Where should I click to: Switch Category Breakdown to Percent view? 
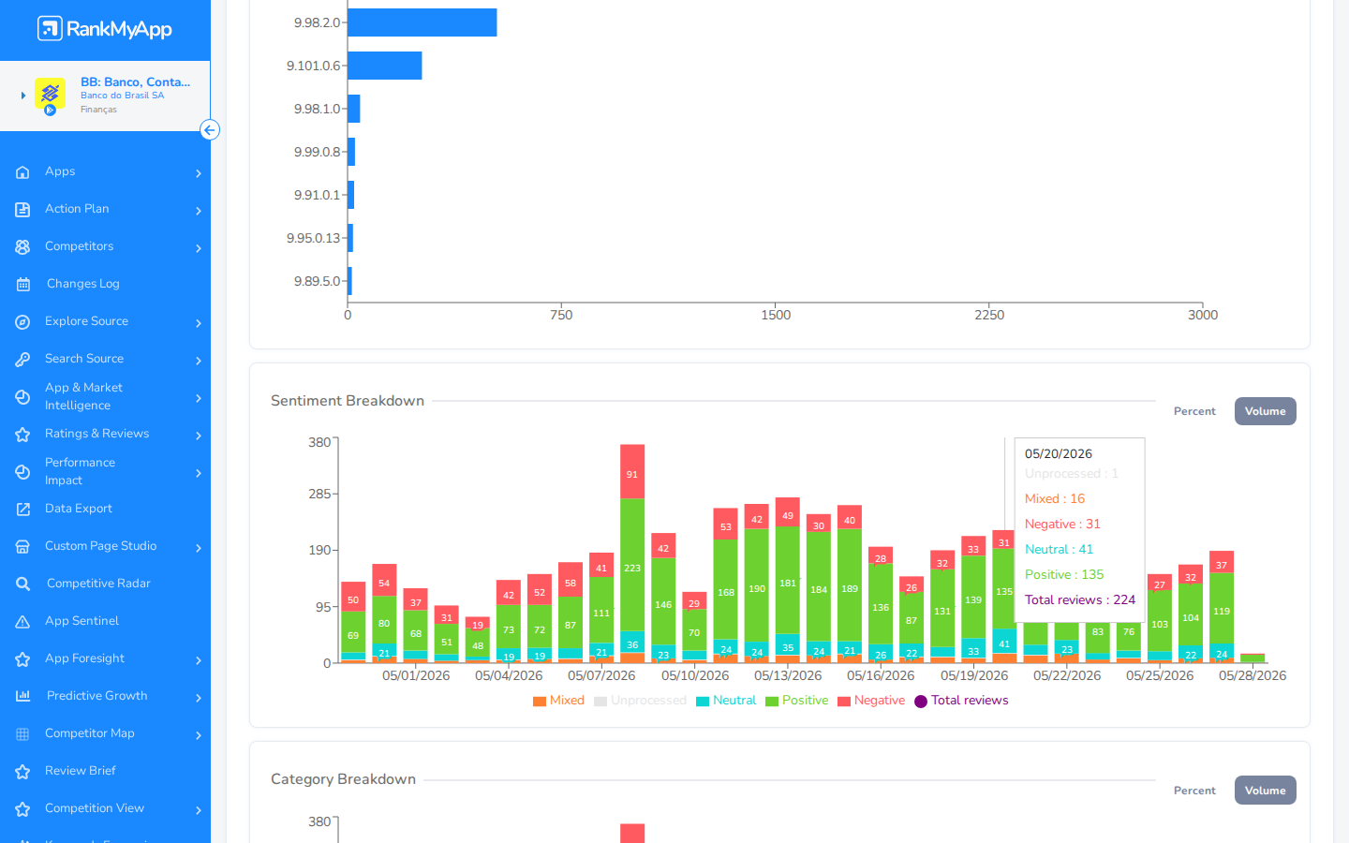1194,791
